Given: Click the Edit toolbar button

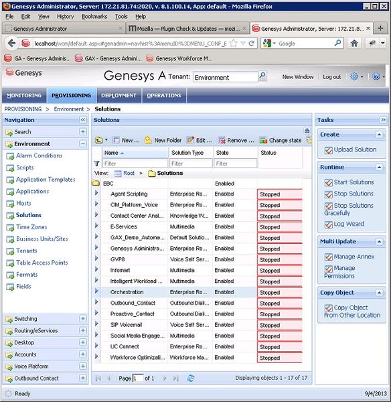Looking at the screenshot, I should click(200, 140).
